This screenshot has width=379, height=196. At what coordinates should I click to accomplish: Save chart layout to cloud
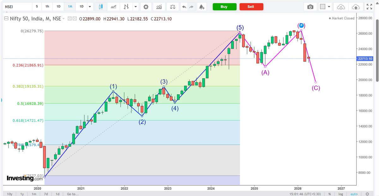(x=355, y=7)
